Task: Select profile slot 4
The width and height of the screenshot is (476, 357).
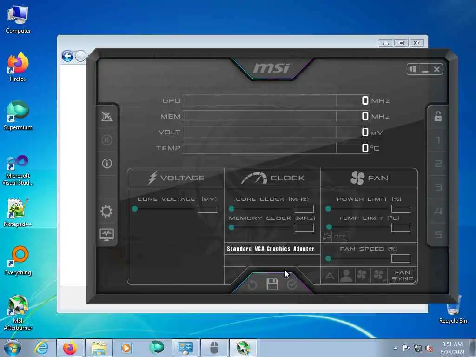Action: coord(438,211)
